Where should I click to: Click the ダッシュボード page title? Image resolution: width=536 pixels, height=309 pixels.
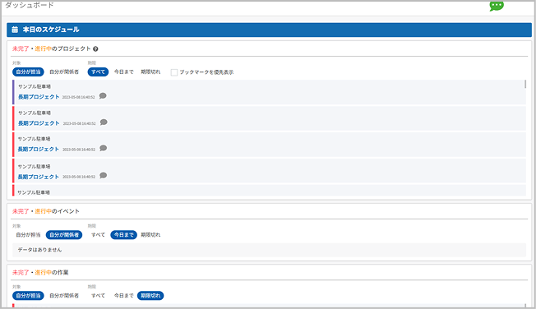pyautogui.click(x=30, y=5)
